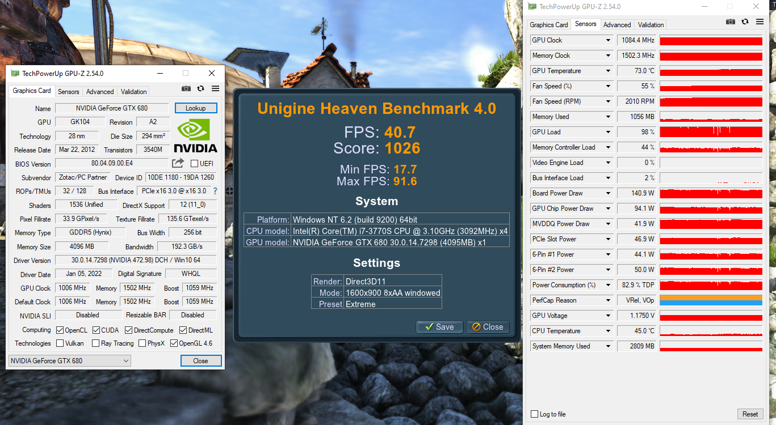Click Close button at bottom of Graphics Card window
Viewport: 776px width, 425px height.
(200, 361)
